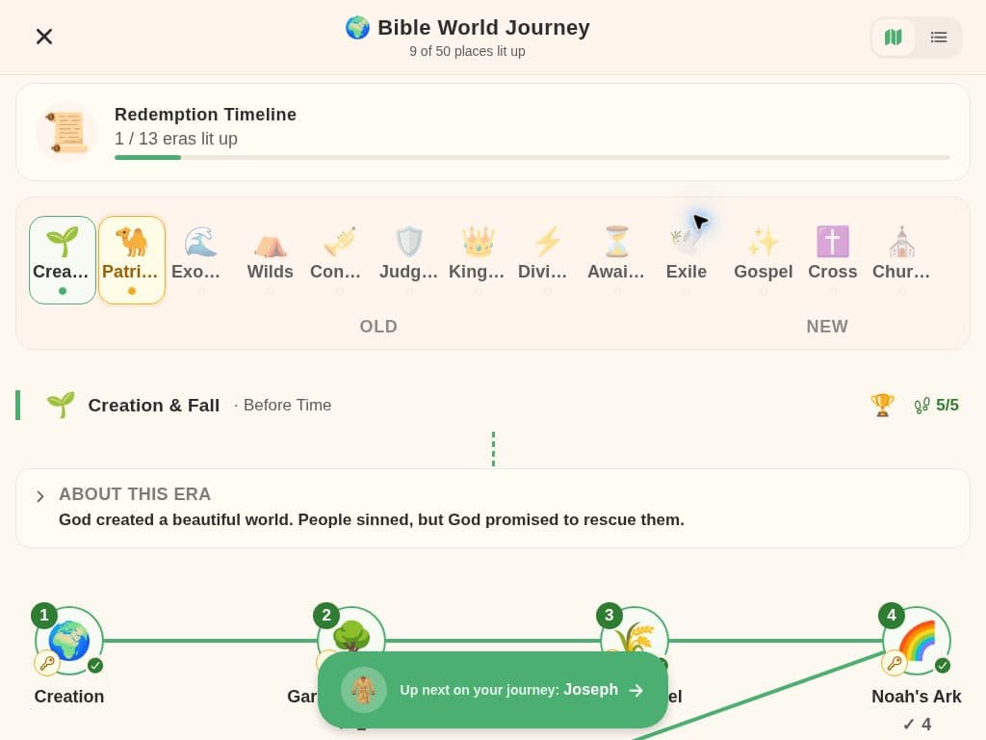Screen dimensions: 986x740
Task: Select the Conquest trumpet era
Action: click(340, 260)
